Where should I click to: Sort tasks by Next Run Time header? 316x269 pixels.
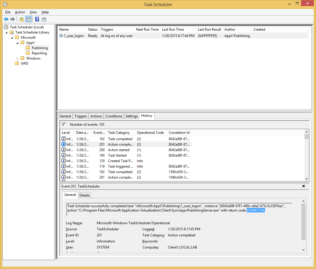(147, 29)
